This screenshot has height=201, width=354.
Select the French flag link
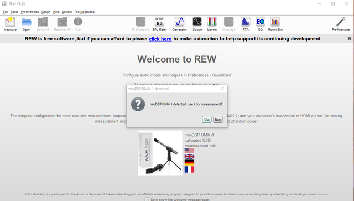[x=189, y=169]
